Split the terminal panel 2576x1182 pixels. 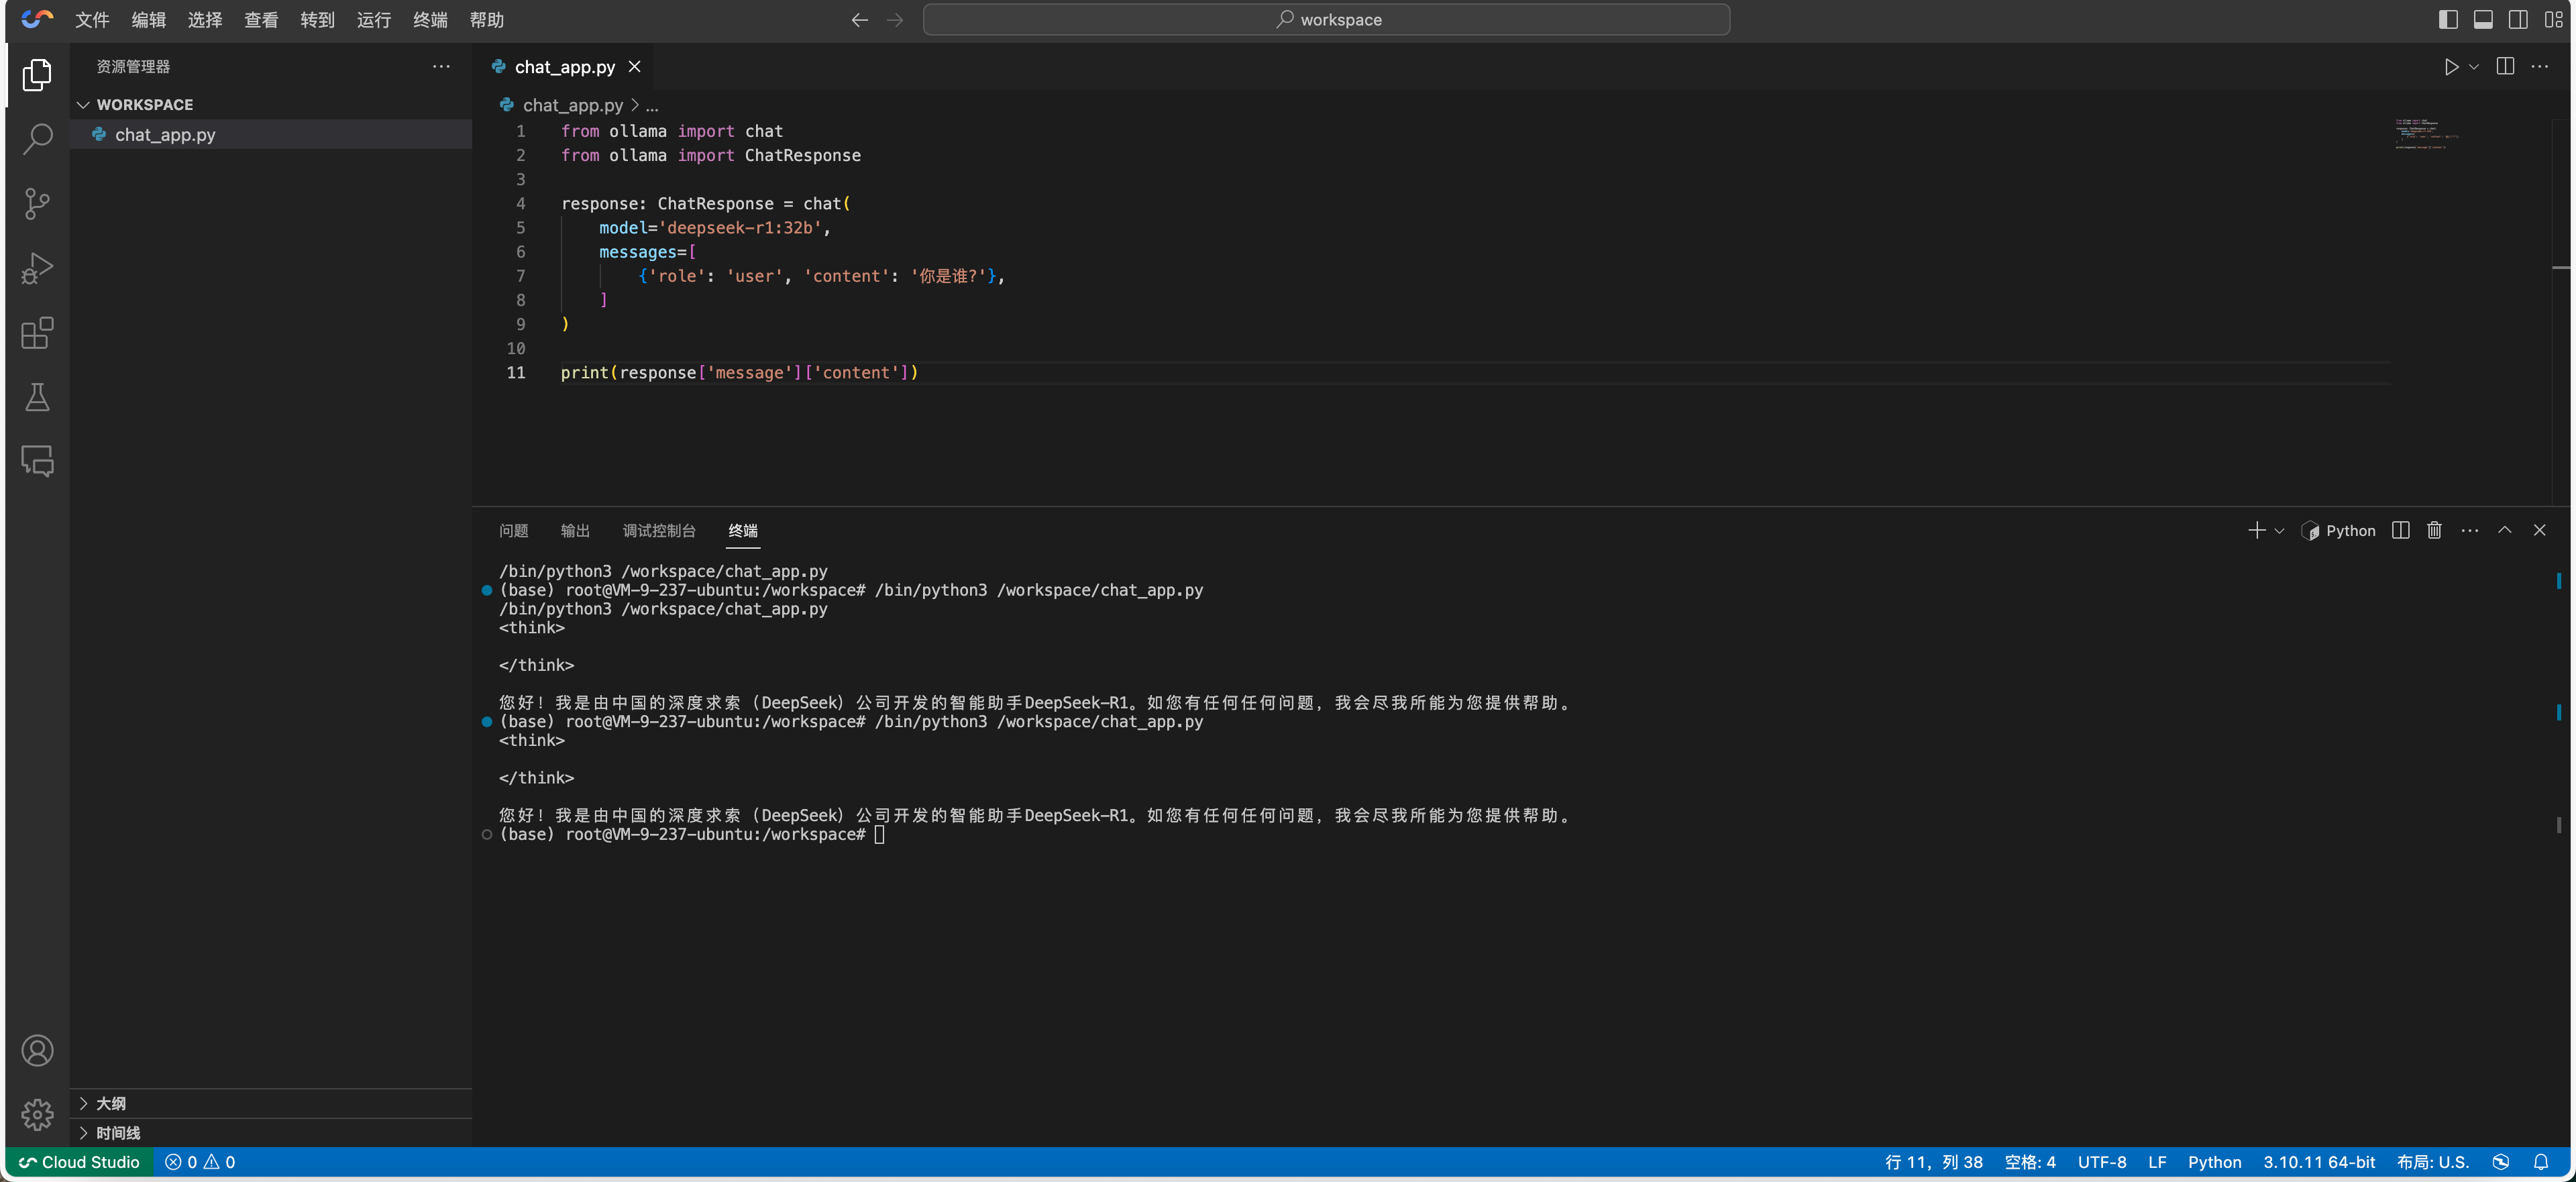coord(2401,530)
